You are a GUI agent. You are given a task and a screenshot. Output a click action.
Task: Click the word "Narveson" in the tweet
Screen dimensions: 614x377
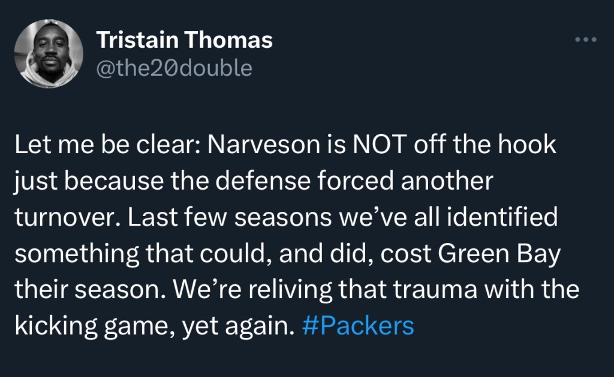click(246, 146)
